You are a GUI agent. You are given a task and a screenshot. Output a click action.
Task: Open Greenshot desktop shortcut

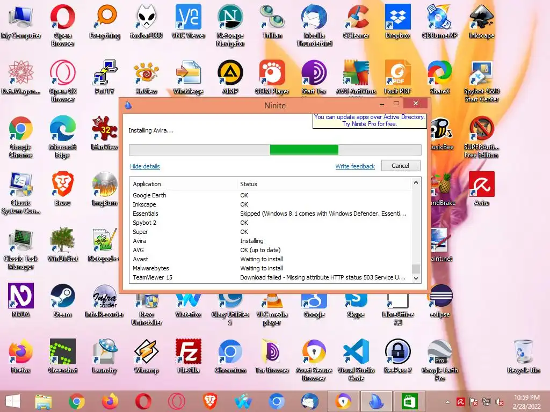[x=62, y=356]
